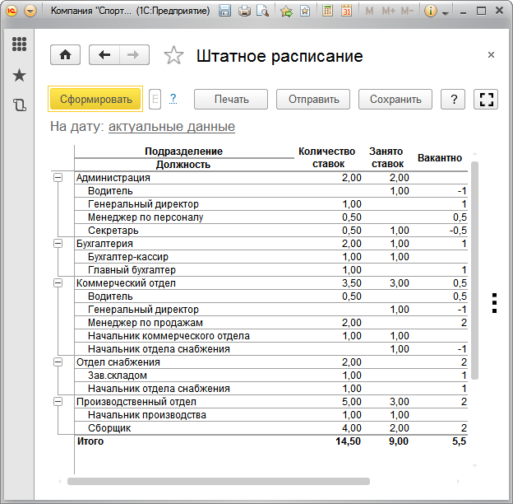Click the printer icon in the title bar

(x=245, y=12)
